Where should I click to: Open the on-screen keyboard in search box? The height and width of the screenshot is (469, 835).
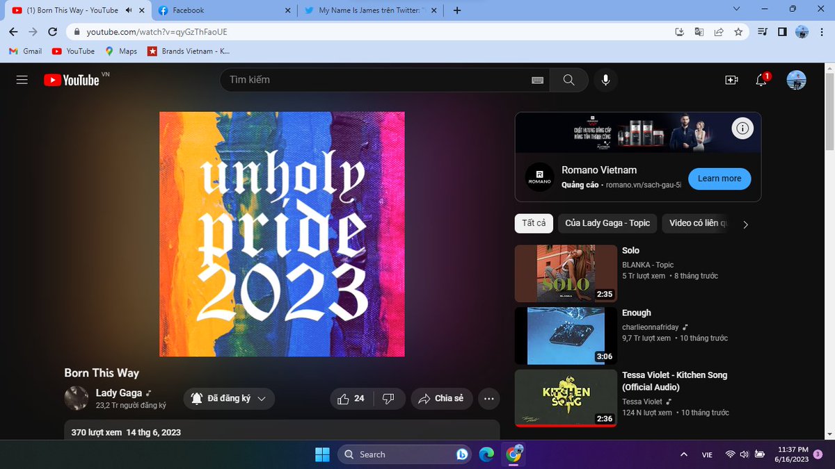(537, 80)
